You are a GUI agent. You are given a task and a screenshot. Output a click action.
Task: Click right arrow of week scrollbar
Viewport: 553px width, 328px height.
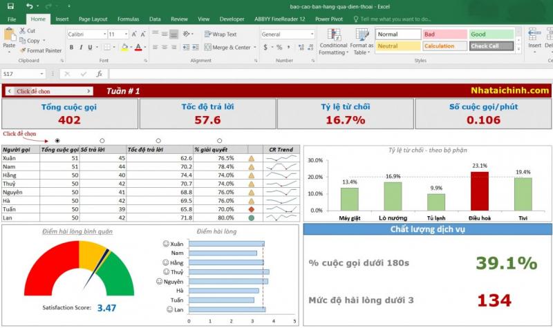89,90
